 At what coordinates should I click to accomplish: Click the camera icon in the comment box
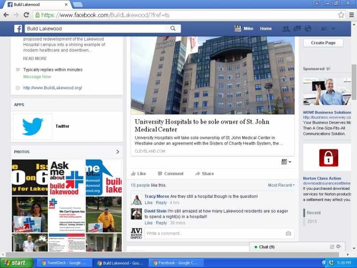coord(288,233)
